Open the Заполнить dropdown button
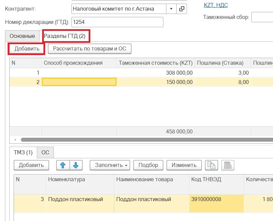The image size is (273, 221). (x=110, y=165)
